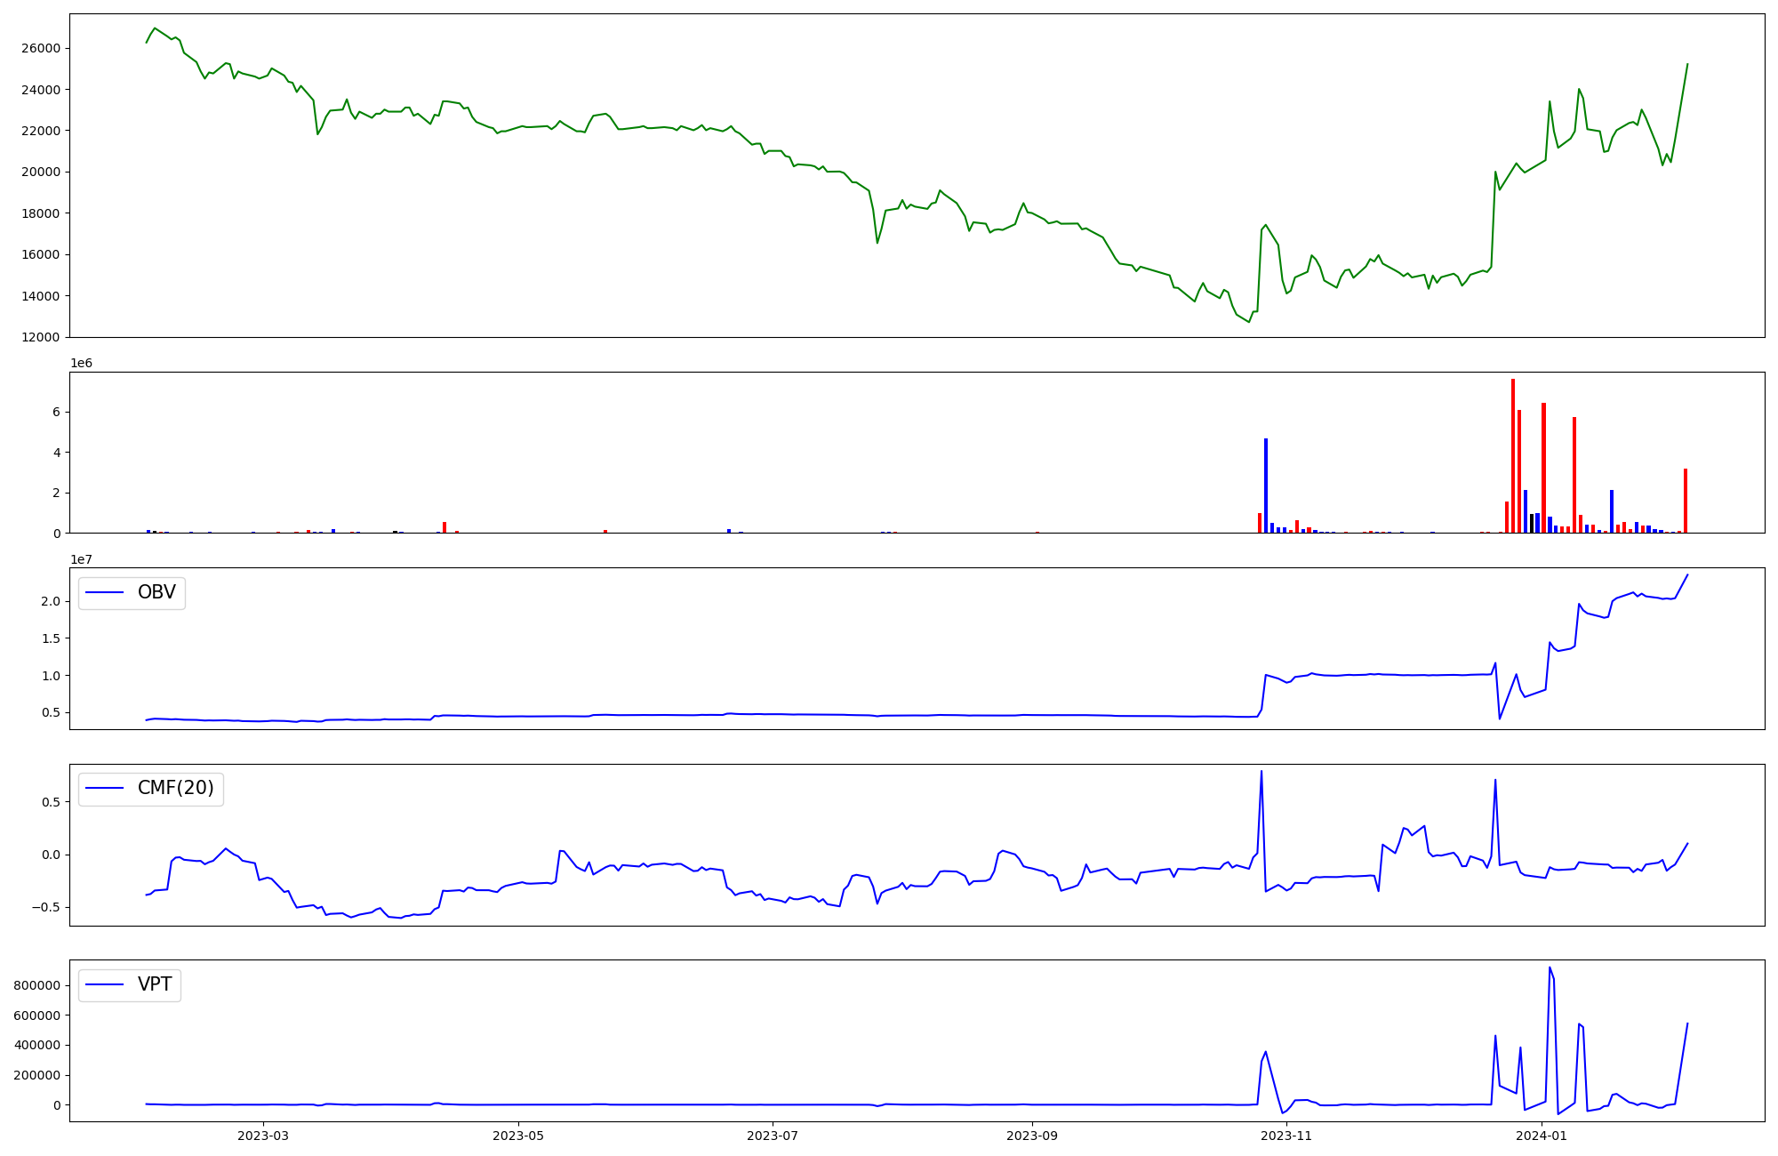Click the 600000 VPT axis tick
1778x1156 pixels.
36,1016
